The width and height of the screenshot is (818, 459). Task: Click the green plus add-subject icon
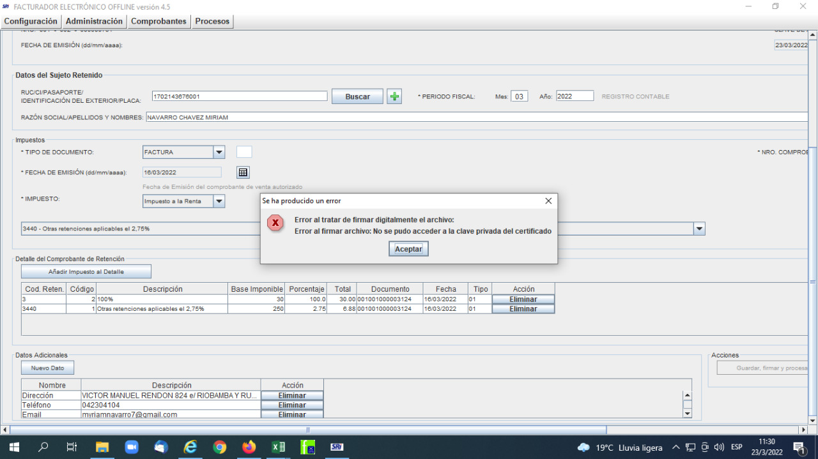coord(394,96)
